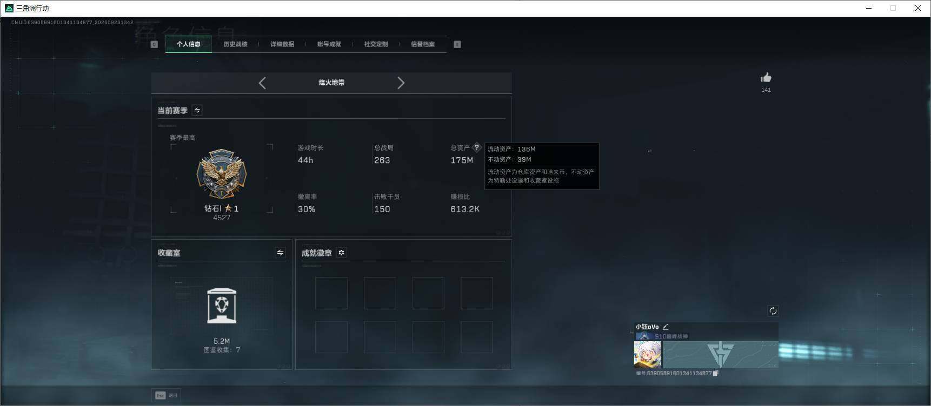The image size is (931, 406).
Task: Click the 击败干员 value 150
Action: pyautogui.click(x=382, y=209)
